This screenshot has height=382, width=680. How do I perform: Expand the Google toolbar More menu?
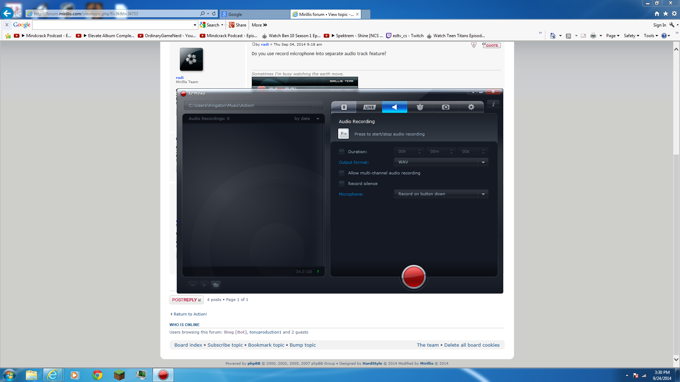(x=259, y=25)
